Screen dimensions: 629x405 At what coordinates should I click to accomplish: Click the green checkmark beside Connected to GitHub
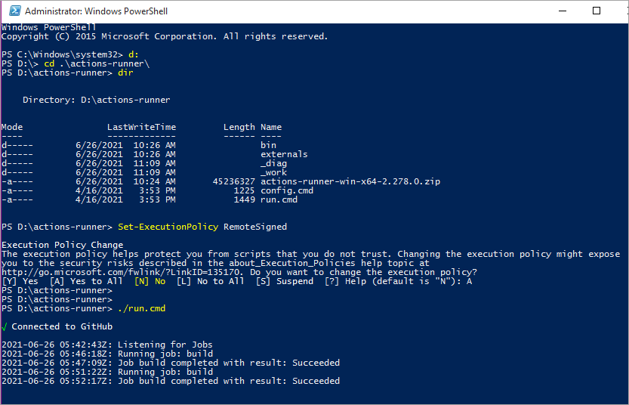pyautogui.click(x=5, y=326)
